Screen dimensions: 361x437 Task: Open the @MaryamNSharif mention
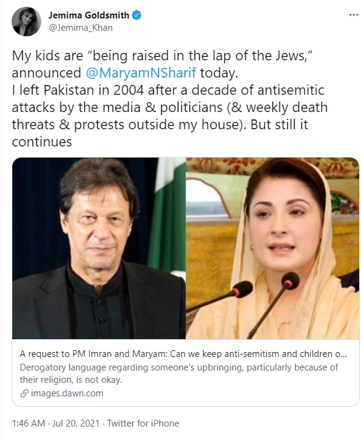point(141,73)
